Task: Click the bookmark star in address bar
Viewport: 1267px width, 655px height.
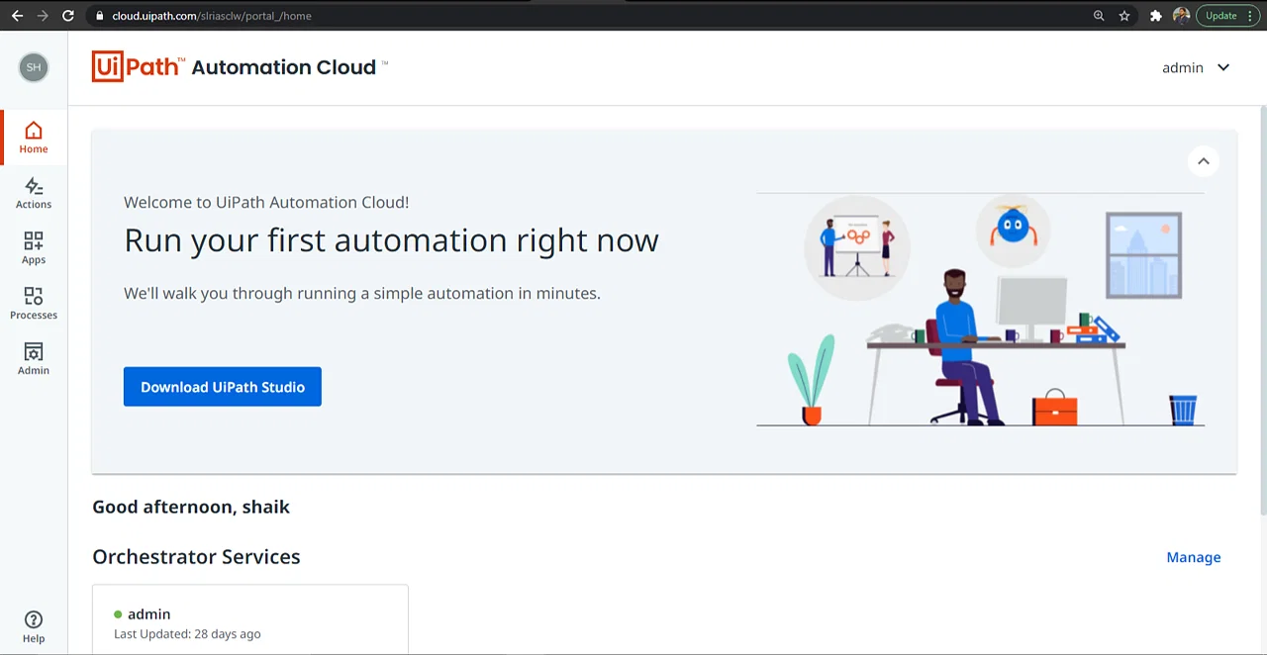Action: pos(1123,15)
